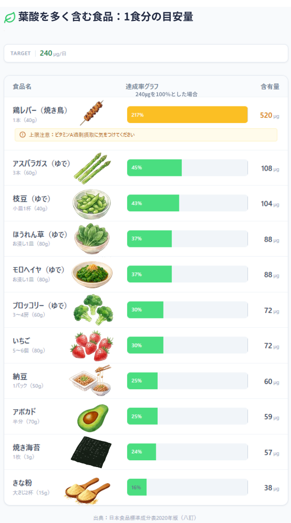Click the avocado half image

(x=93, y=417)
